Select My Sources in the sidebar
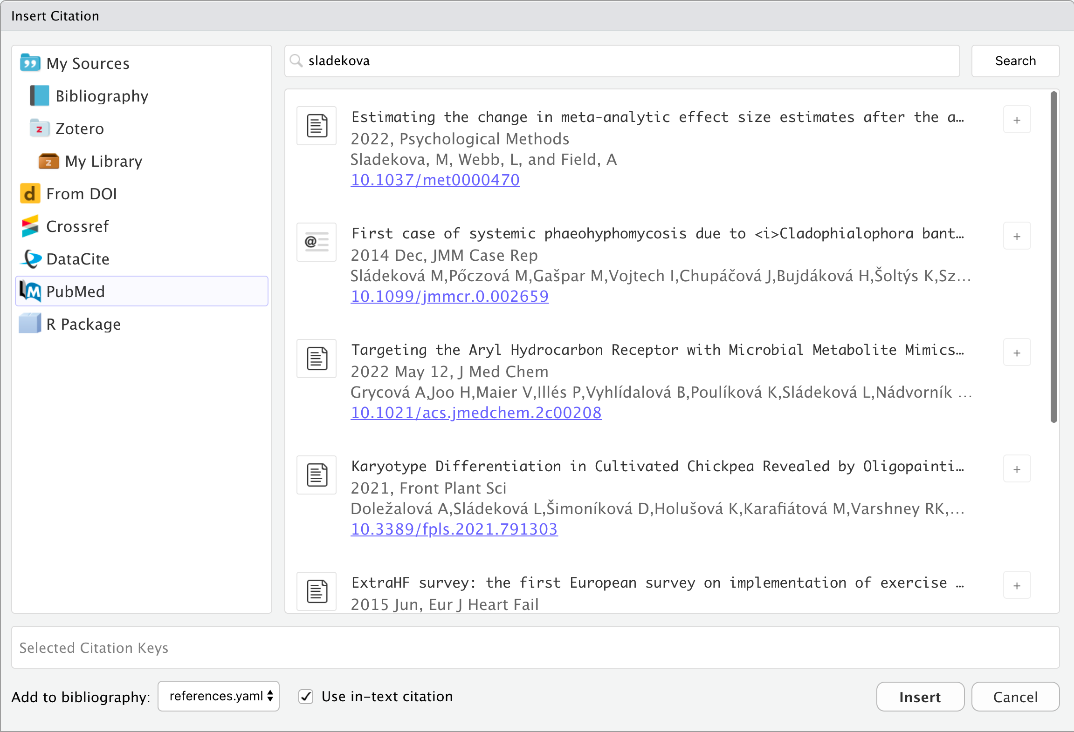 point(88,63)
